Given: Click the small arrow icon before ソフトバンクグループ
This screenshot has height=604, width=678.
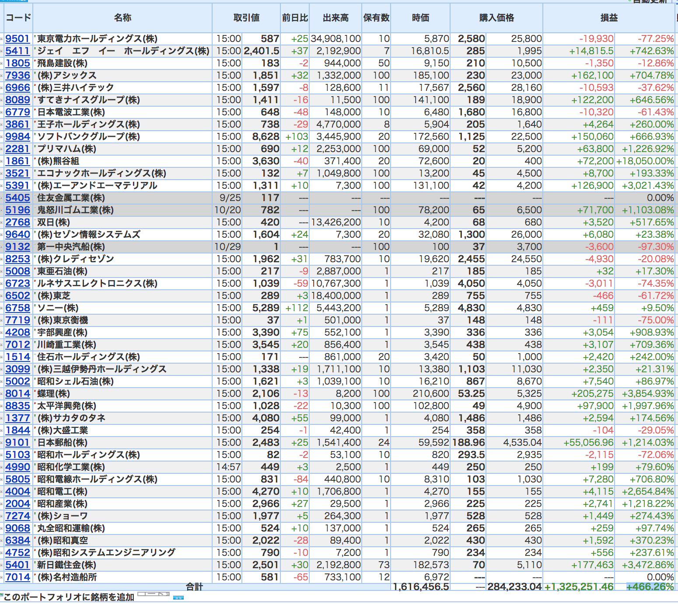Looking at the screenshot, I should pyautogui.click(x=35, y=135).
